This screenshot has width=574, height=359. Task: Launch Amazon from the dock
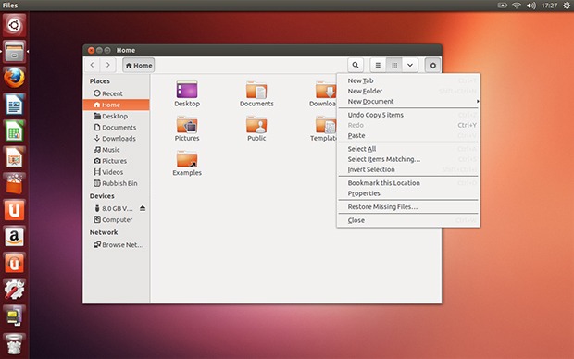click(x=14, y=237)
